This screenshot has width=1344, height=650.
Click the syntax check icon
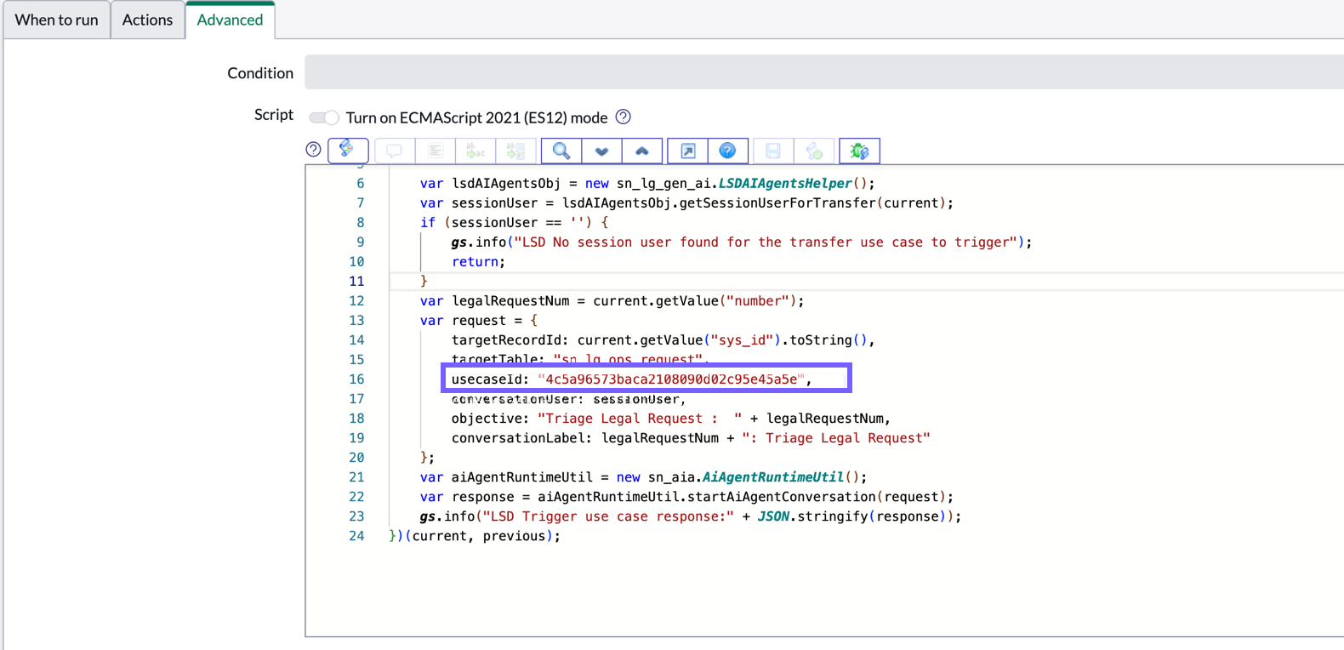pyautogui.click(x=814, y=151)
